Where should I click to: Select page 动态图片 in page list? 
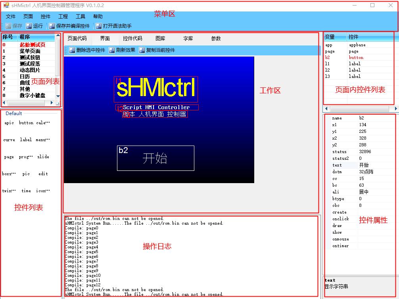(x=30, y=70)
